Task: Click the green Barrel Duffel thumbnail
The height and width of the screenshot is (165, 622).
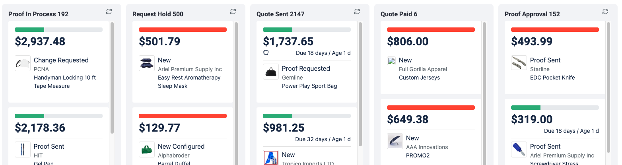Action: pos(147,149)
